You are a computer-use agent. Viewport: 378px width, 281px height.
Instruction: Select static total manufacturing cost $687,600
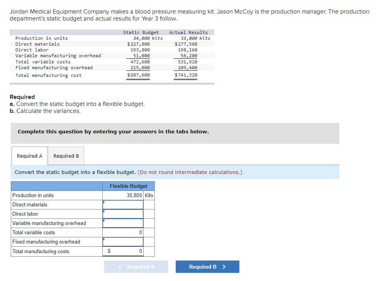coord(138,75)
